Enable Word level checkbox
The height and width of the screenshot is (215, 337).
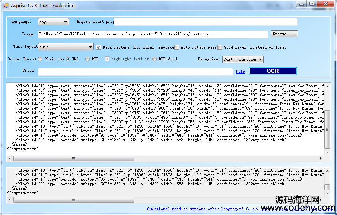(x=220, y=47)
